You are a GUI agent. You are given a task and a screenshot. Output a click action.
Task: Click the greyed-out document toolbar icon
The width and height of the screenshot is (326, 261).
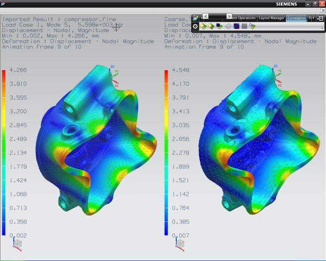(229, 26)
